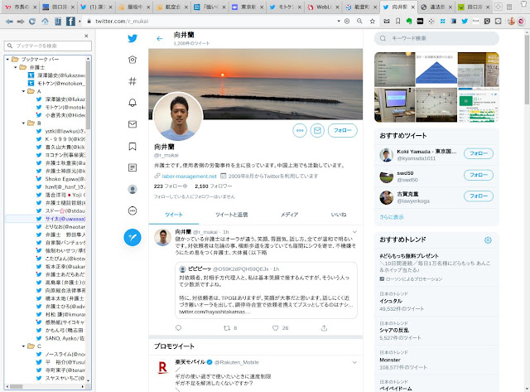This screenshot has width=530, height=392.
Task: Open Messages via the sidebar envelope icon
Action: [132, 124]
